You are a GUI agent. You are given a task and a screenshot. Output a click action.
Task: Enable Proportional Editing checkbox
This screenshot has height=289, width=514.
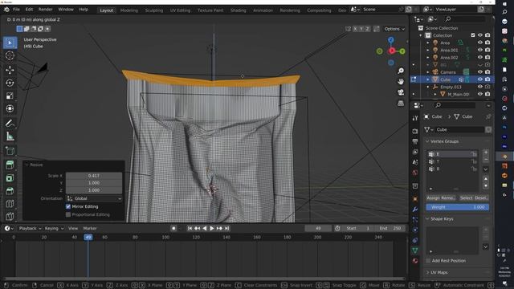(68, 214)
